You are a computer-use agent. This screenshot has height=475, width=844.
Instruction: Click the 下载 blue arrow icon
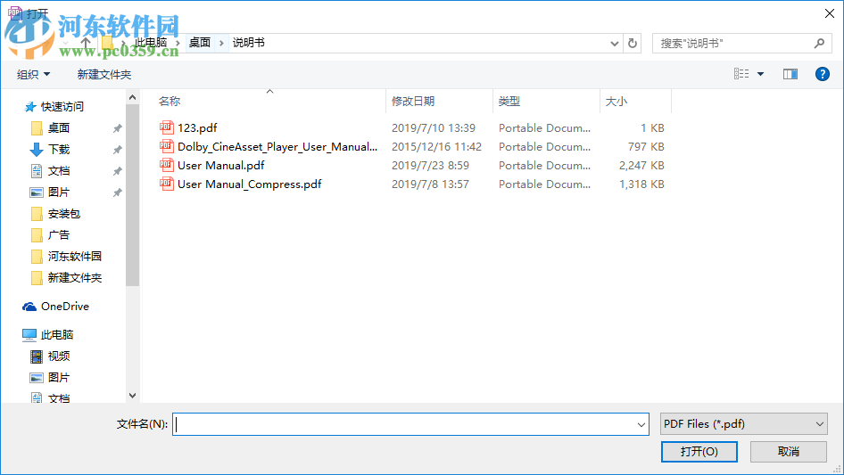tap(37, 150)
